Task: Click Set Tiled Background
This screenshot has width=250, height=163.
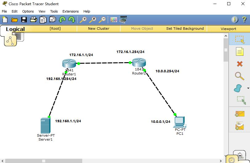Action: pos(185,28)
